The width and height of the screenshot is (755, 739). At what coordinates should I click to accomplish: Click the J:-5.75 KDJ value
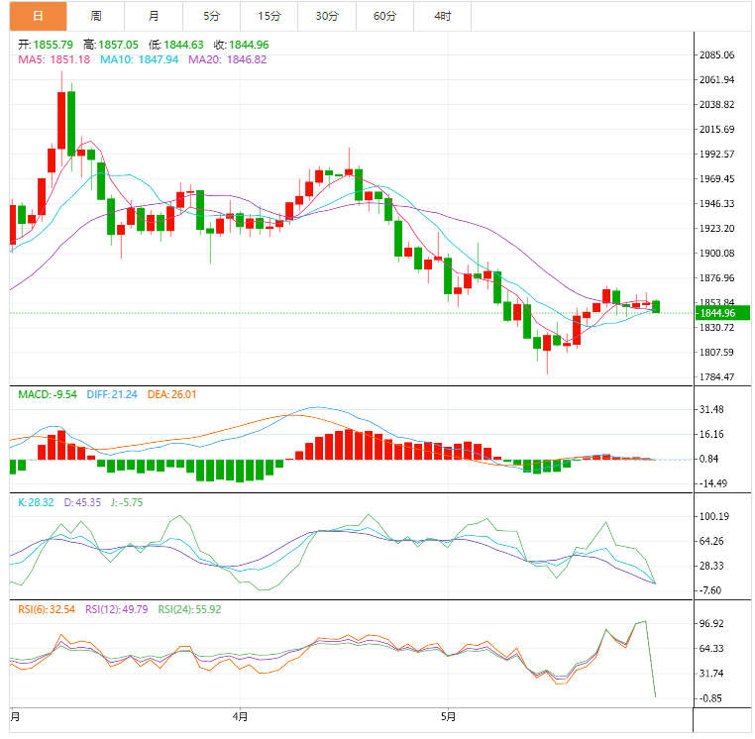[127, 502]
